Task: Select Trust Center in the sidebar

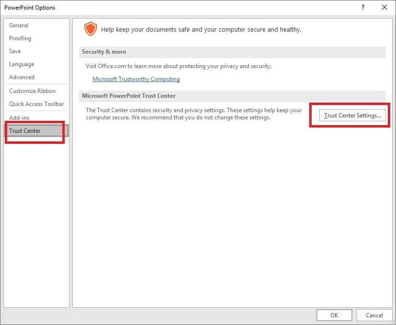Action: (x=25, y=131)
